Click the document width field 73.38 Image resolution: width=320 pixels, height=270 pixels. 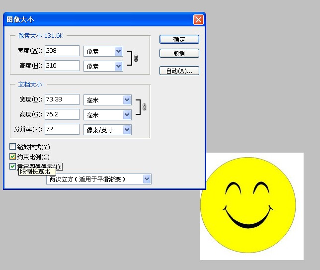pyautogui.click(x=62, y=99)
